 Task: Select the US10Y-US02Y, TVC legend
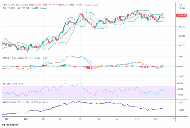coord(12,102)
